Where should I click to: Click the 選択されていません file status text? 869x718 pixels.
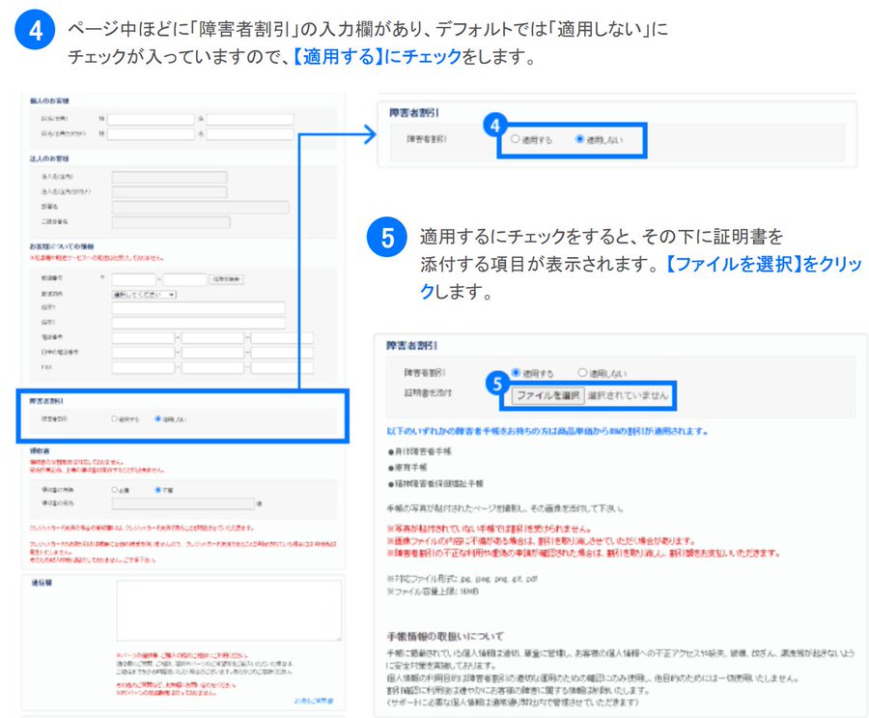point(628,395)
